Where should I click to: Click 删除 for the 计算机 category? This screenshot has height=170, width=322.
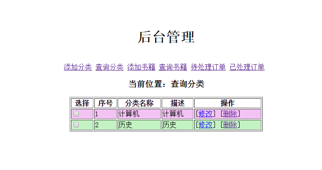[x=230, y=114]
